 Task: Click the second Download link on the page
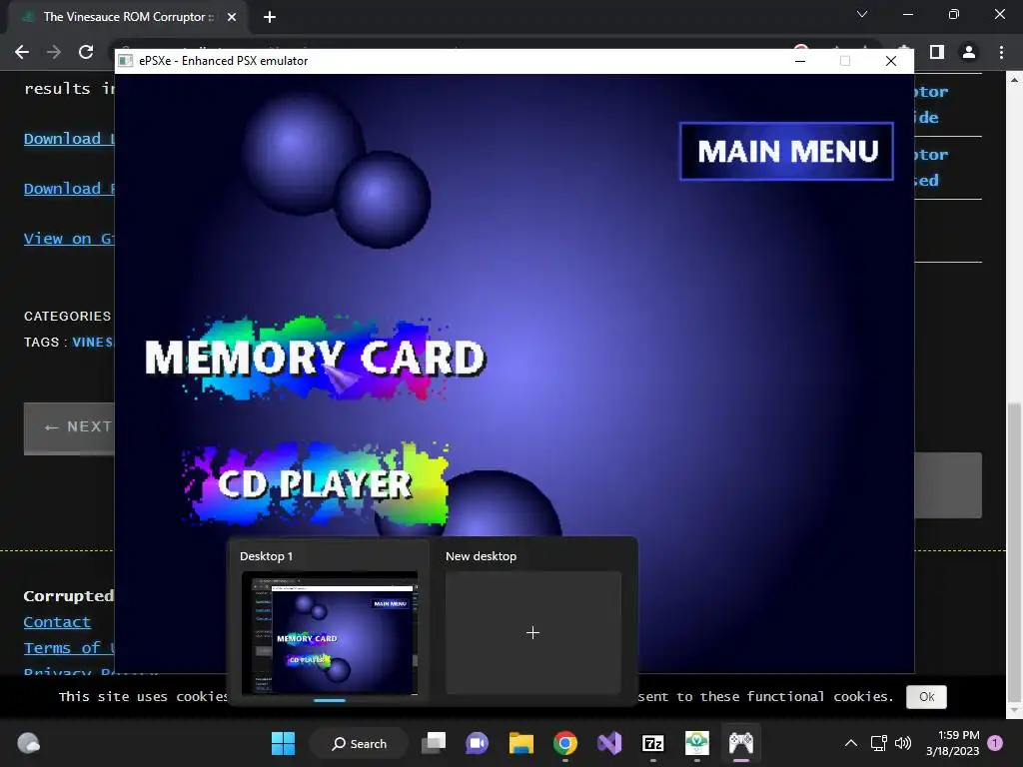pos(69,189)
